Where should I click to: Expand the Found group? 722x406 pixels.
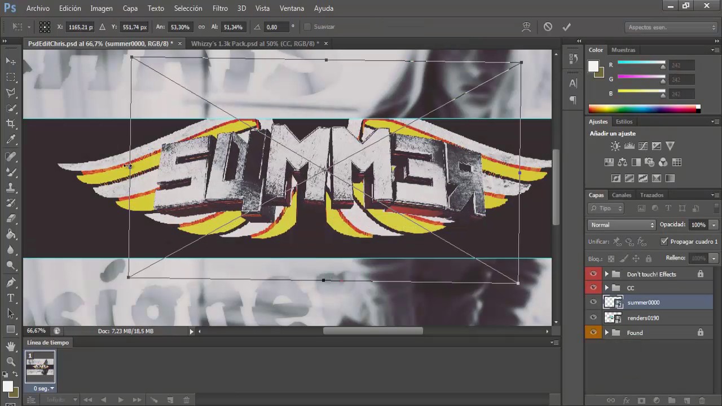(607, 333)
